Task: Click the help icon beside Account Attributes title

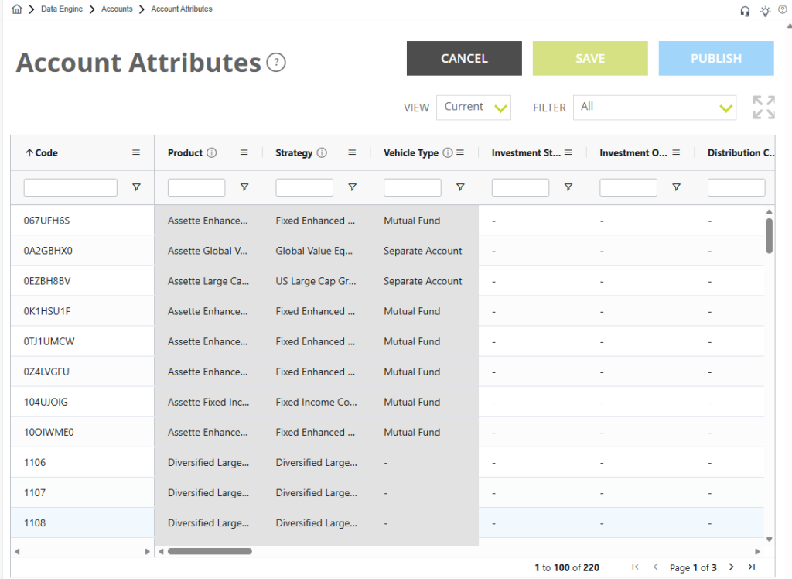Action: (x=276, y=63)
